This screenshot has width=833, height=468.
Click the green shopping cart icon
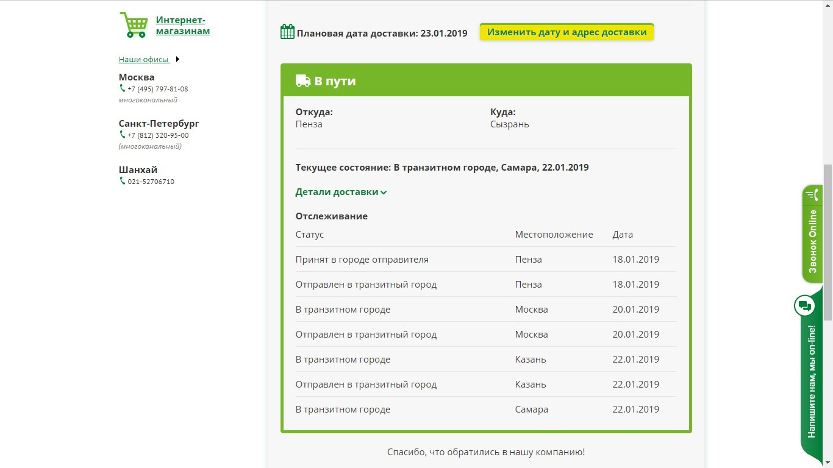tap(134, 25)
